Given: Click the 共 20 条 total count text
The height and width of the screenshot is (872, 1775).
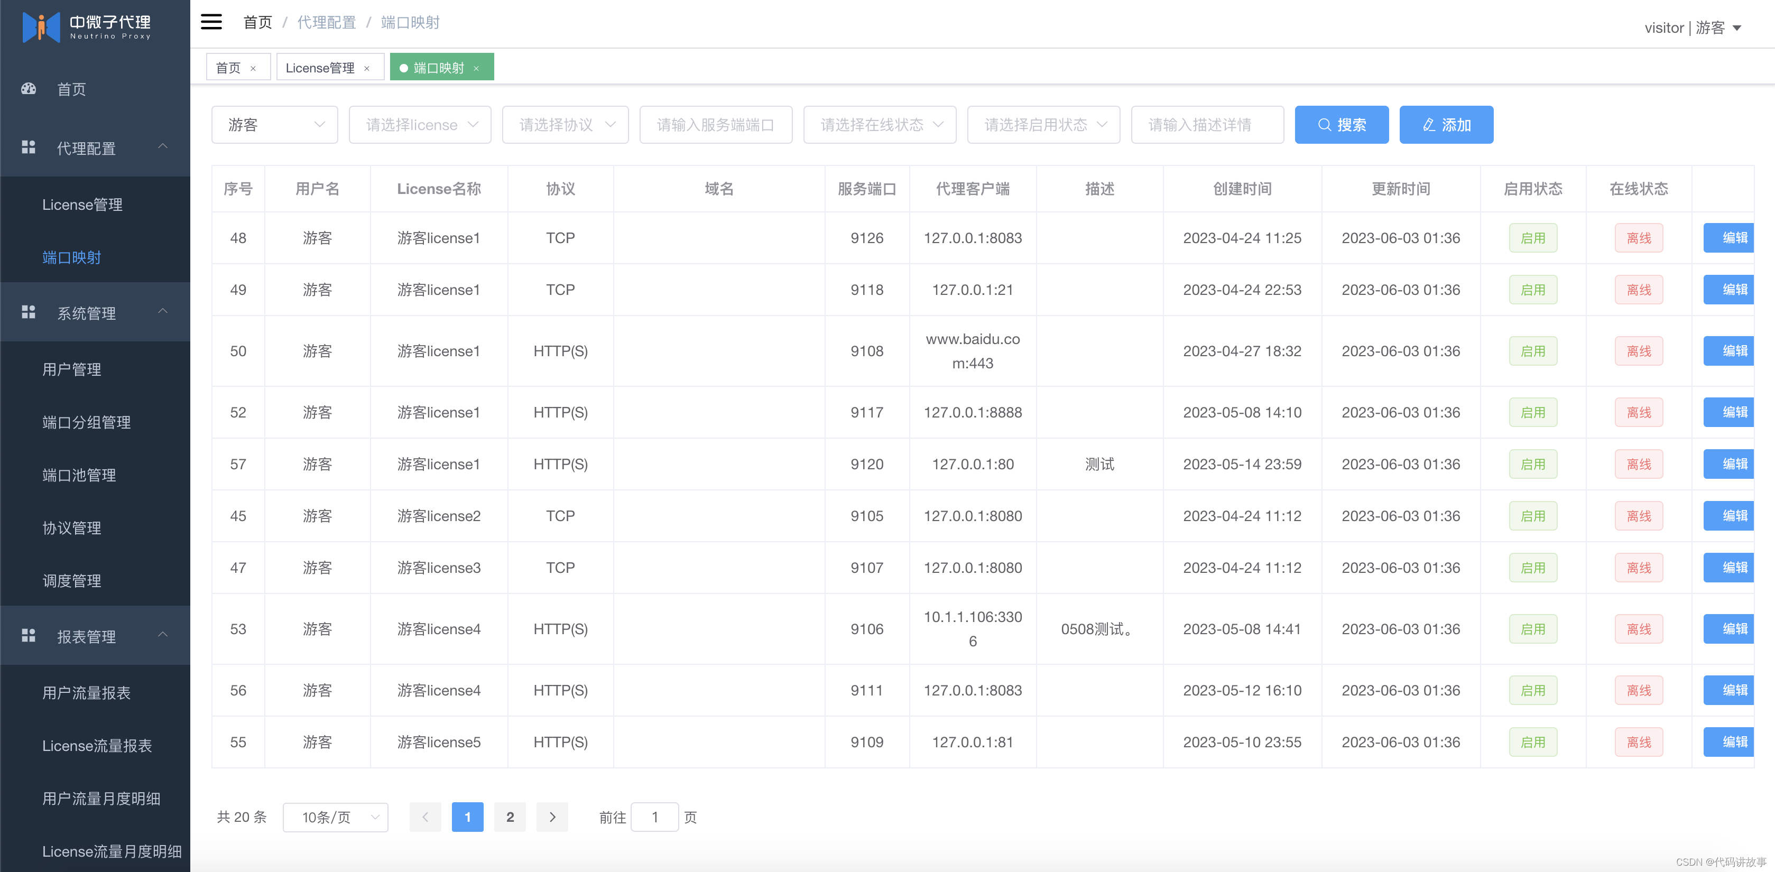Looking at the screenshot, I should [x=241, y=817].
